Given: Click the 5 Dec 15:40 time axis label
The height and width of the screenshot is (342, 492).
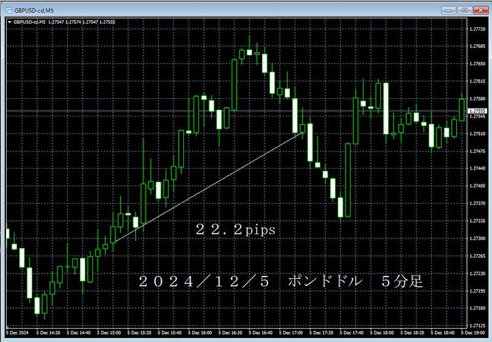Looking at the screenshot, I should pos(170,333).
